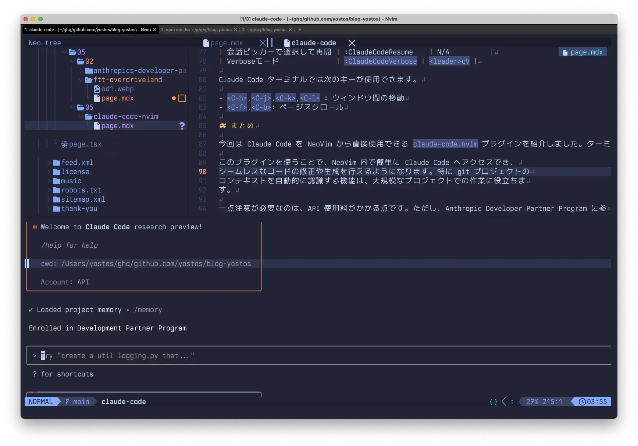The width and height of the screenshot is (638, 446).
Task: Open a new terminal tab with plus
Action: click(300, 30)
